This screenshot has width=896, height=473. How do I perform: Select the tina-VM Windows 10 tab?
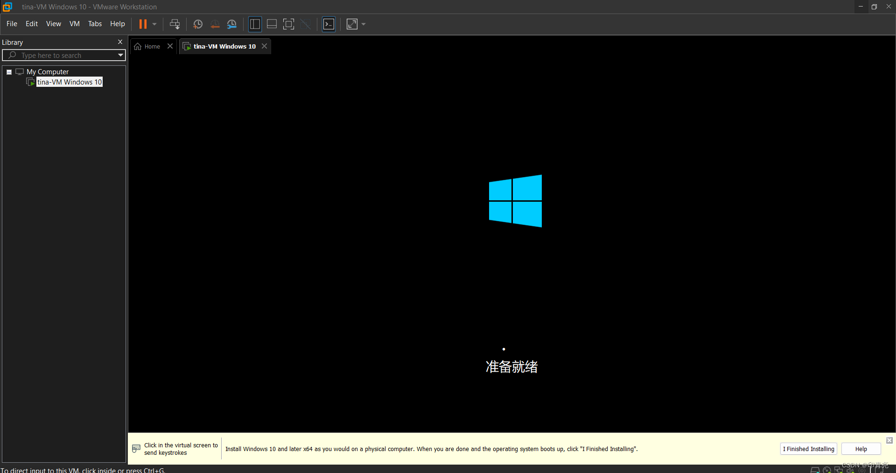click(224, 46)
